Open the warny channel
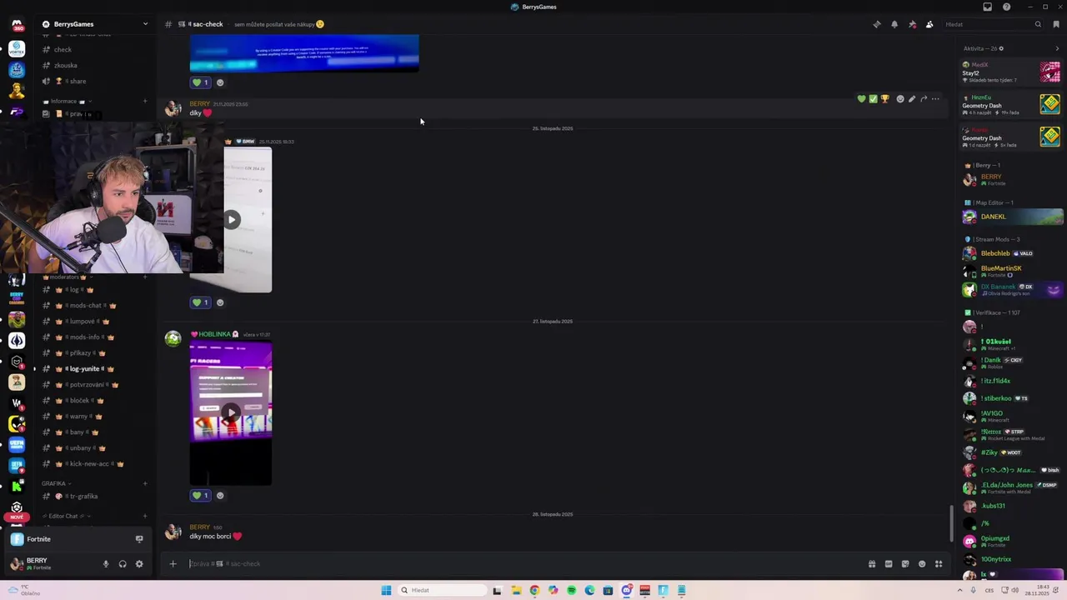 [x=94, y=417]
